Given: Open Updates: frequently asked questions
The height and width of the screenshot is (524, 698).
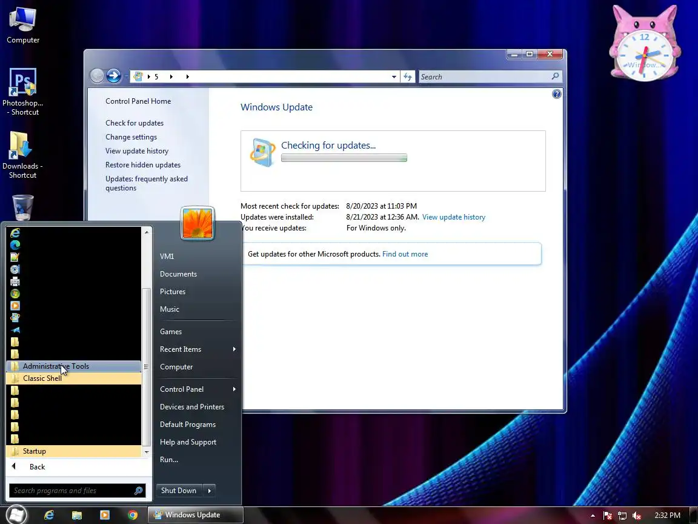Looking at the screenshot, I should click(x=147, y=183).
